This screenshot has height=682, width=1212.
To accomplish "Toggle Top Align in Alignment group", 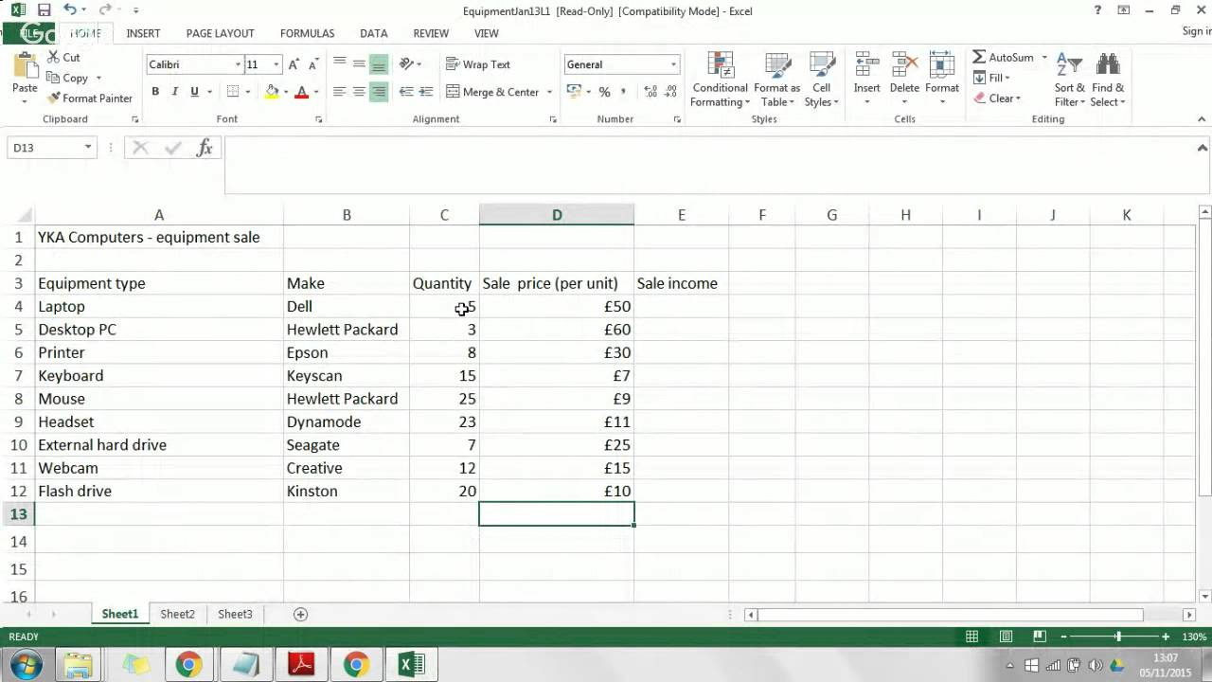I will pyautogui.click(x=340, y=63).
